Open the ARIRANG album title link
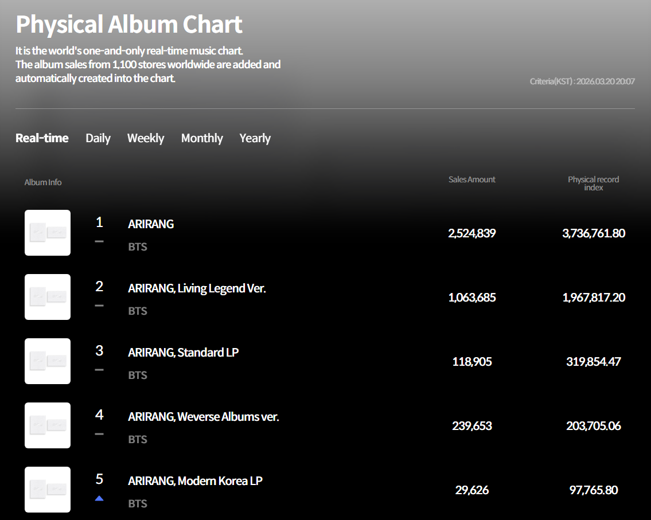 pos(151,224)
